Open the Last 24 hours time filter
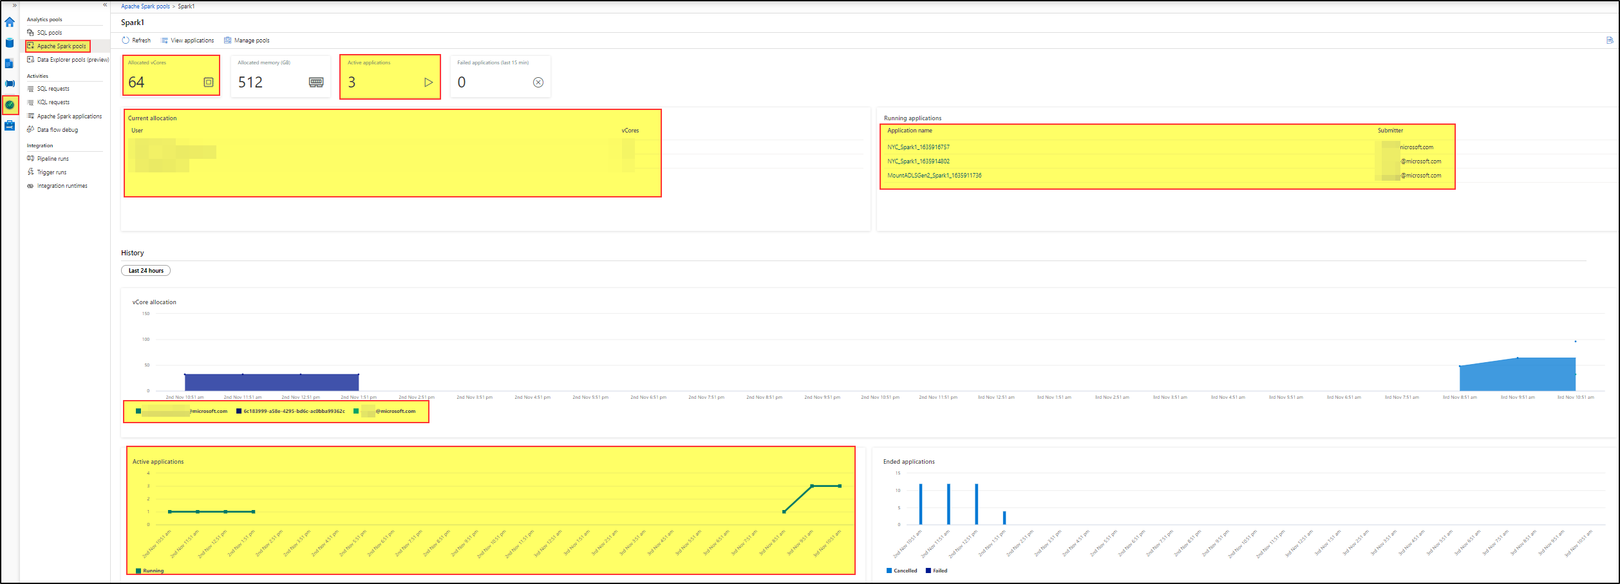 pyautogui.click(x=146, y=271)
